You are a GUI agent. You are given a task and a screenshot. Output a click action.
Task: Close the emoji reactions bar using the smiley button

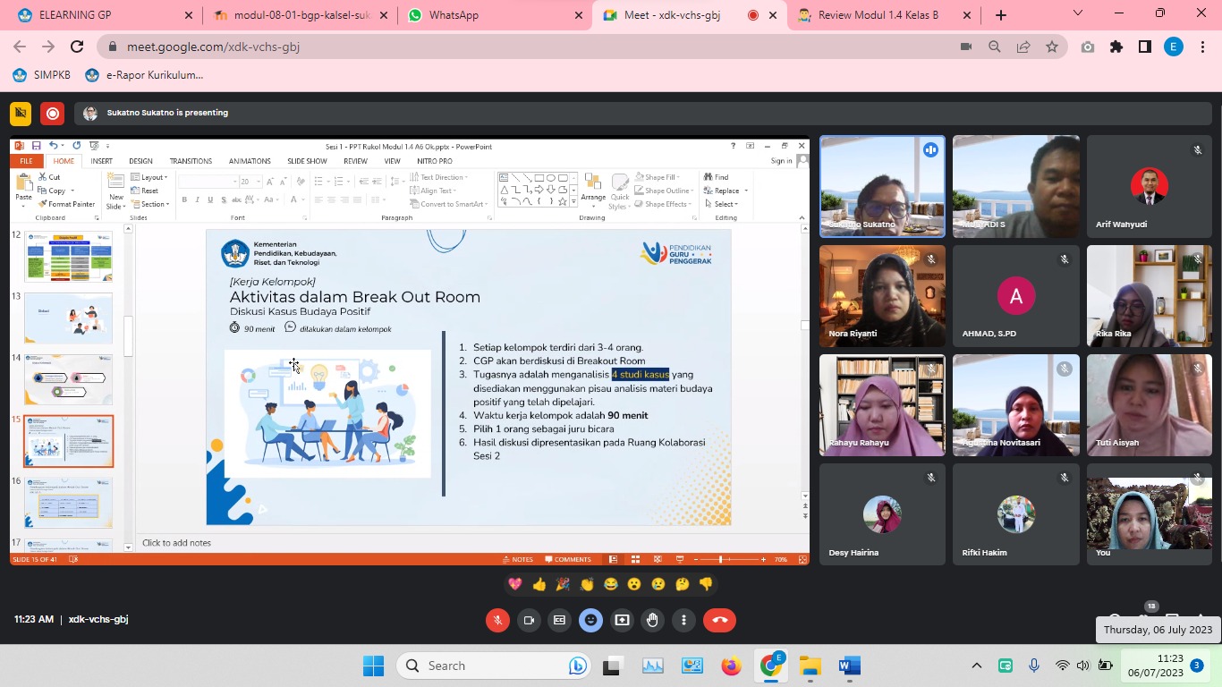(x=590, y=620)
